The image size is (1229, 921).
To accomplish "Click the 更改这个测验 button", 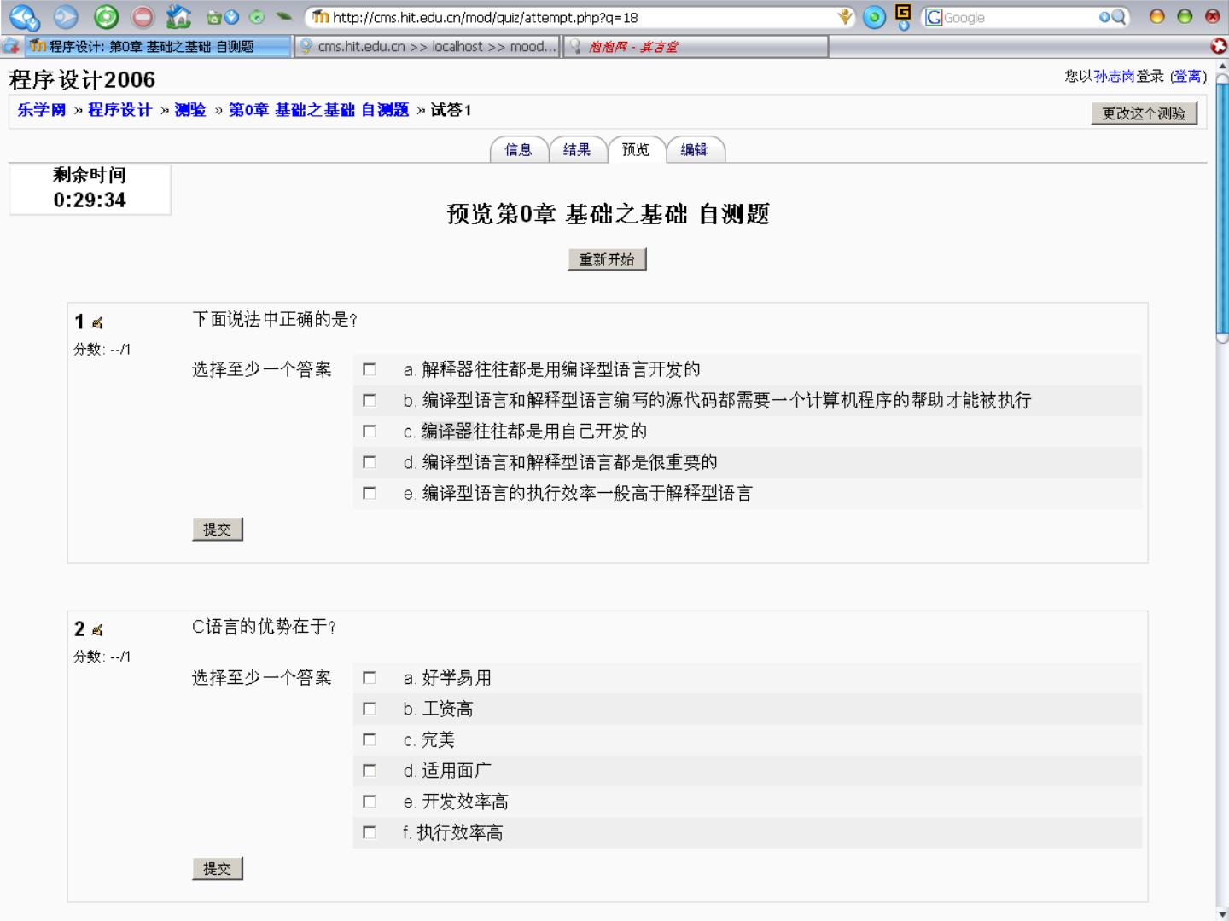I will point(1144,113).
